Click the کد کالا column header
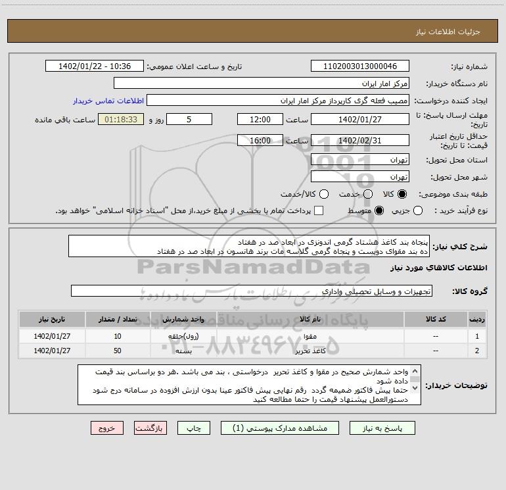Screen dimensions: 506x490 click(x=436, y=319)
